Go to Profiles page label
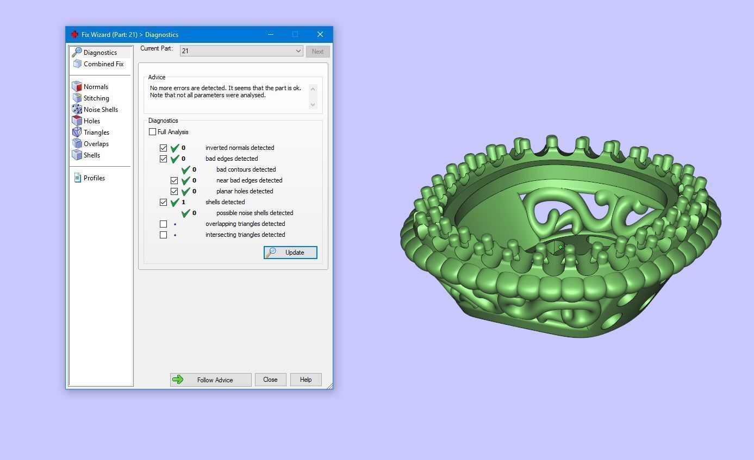Screen dimensions: 754x460 point(94,178)
